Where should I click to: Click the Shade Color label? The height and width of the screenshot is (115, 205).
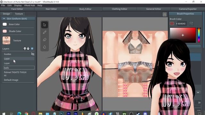15,31
